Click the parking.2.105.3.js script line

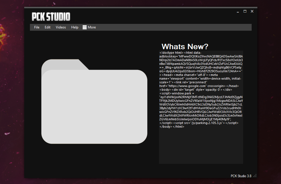click(199, 123)
